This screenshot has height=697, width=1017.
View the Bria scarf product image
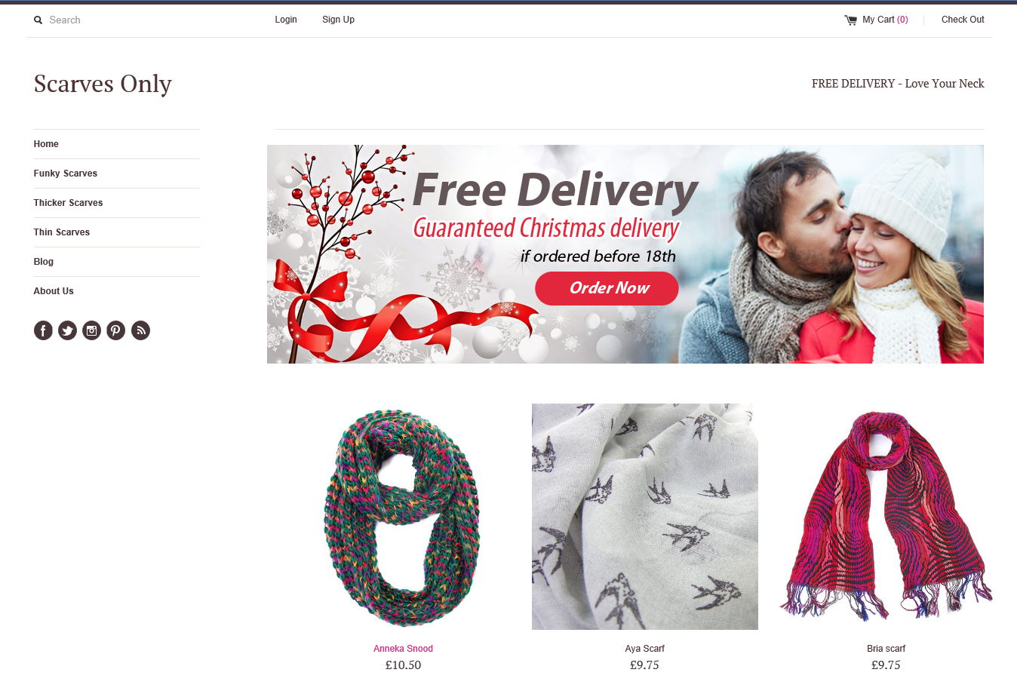886,515
